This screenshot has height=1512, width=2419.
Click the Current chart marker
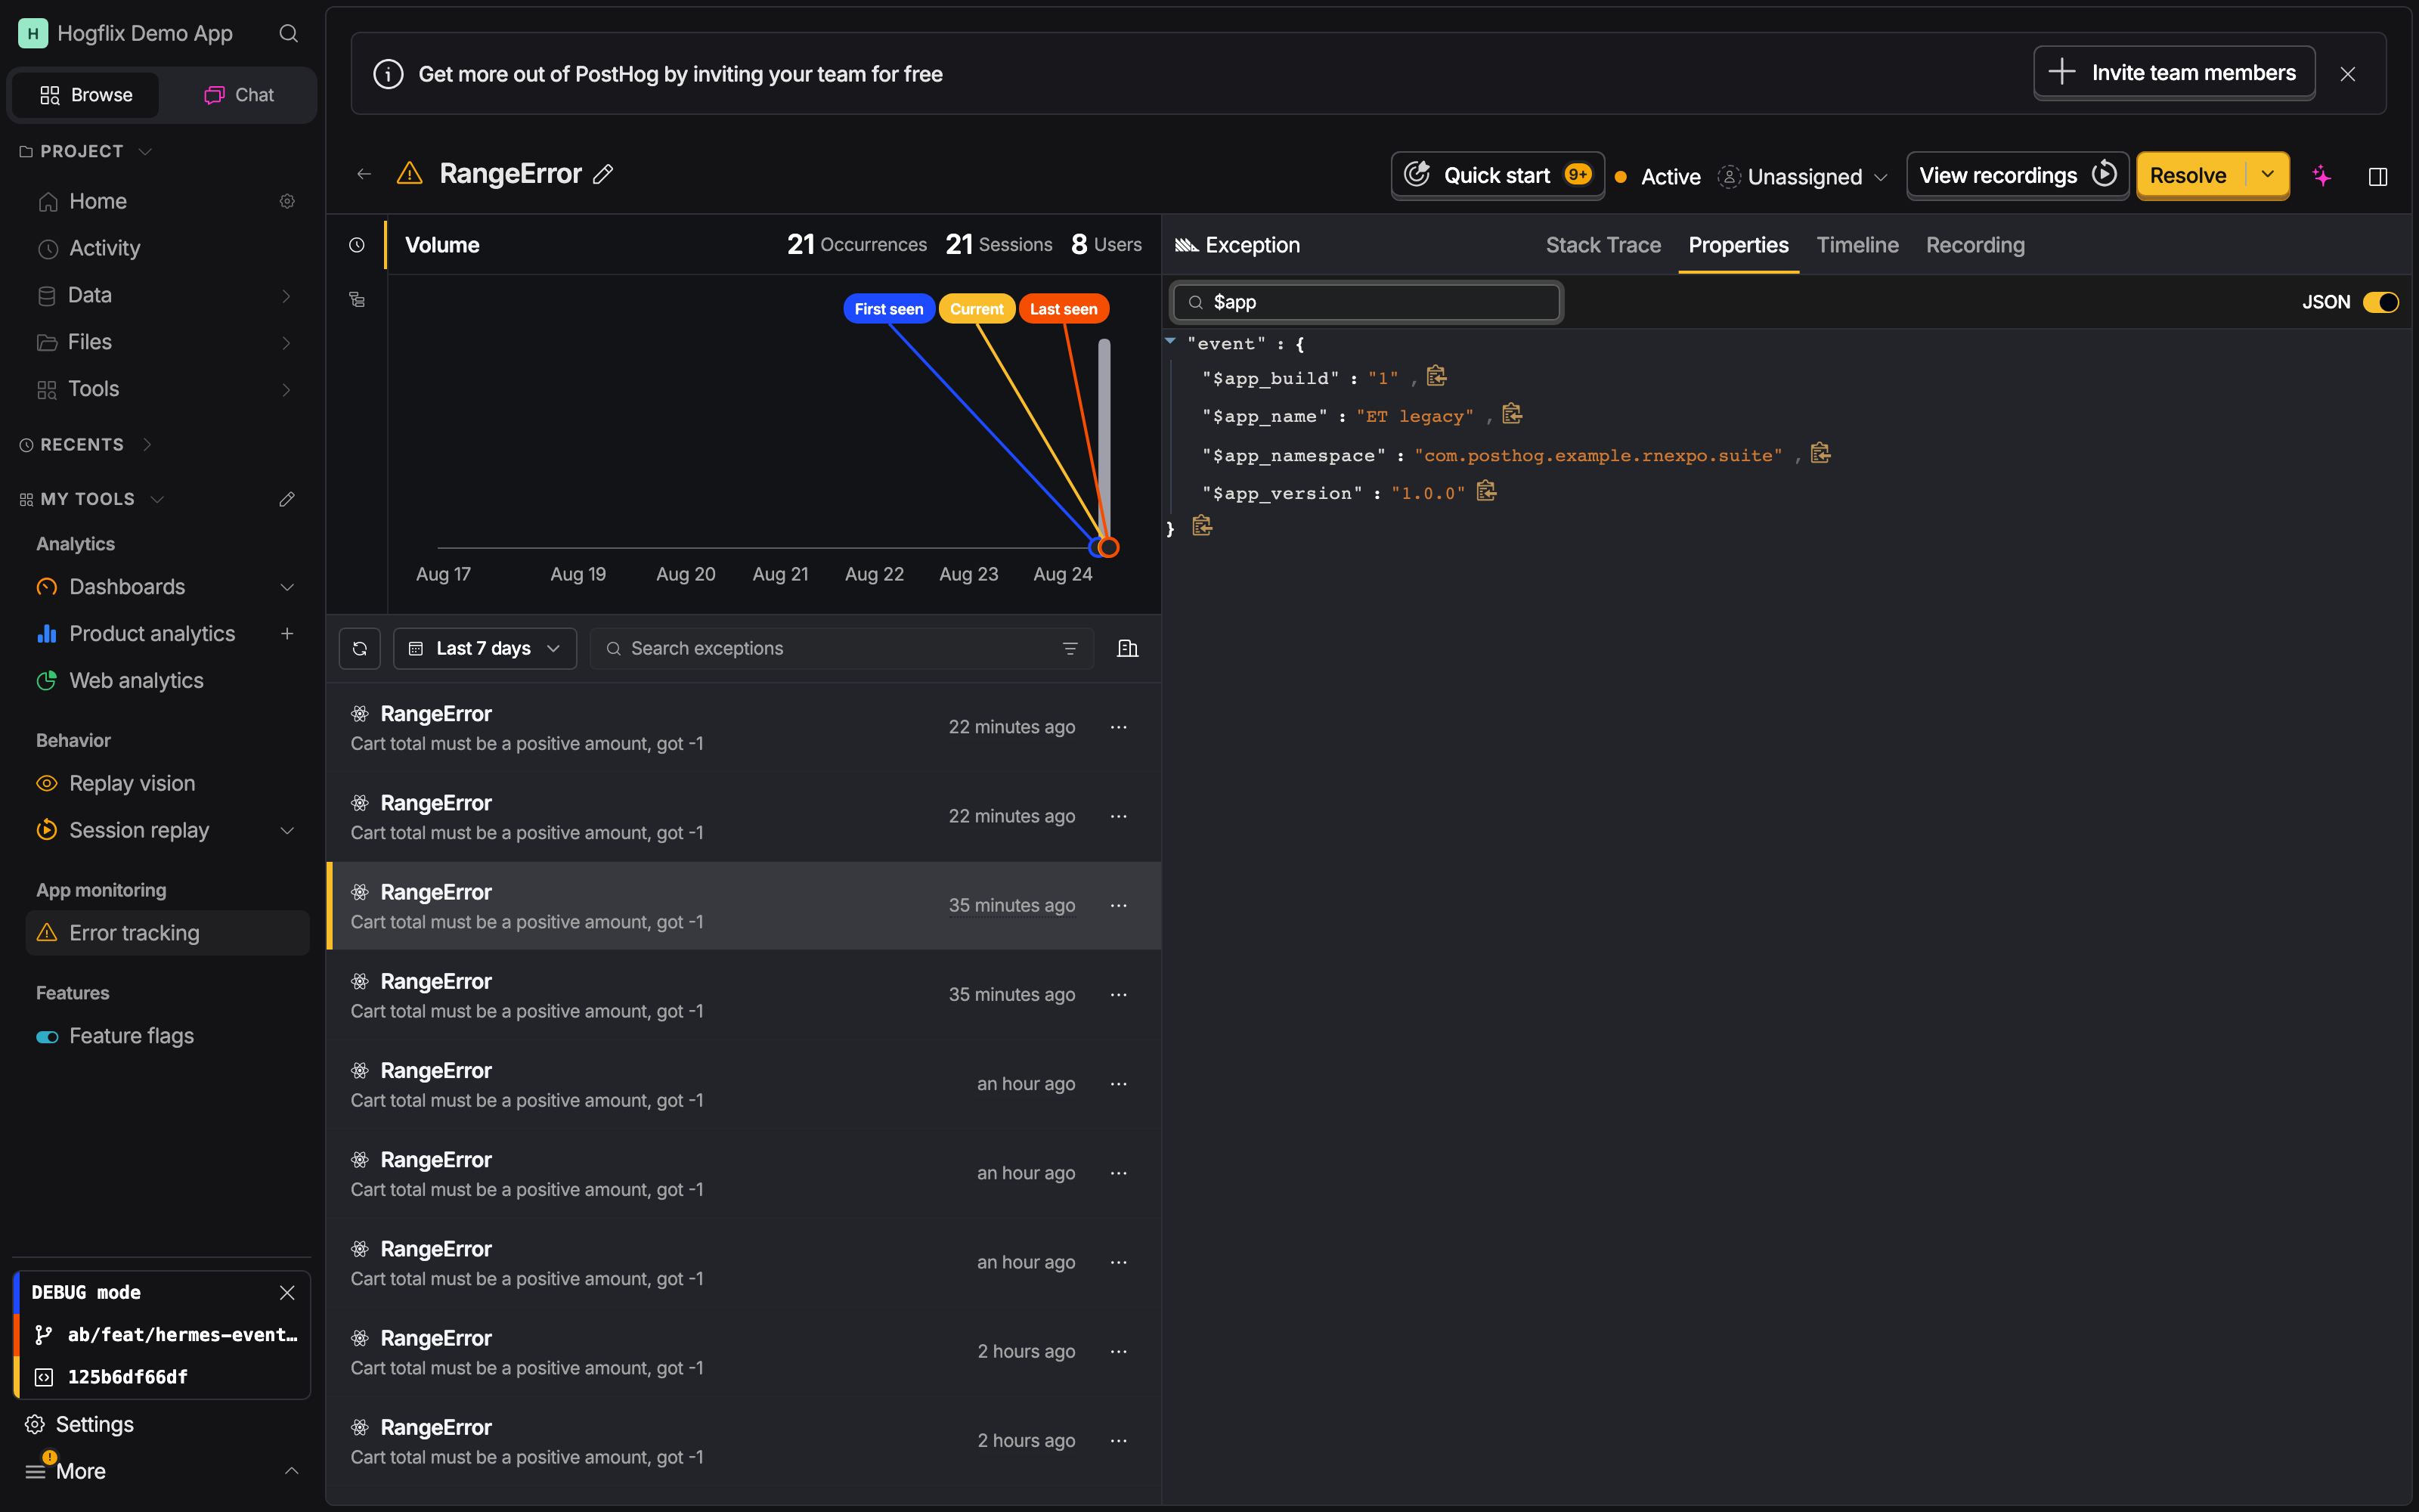tap(977, 309)
